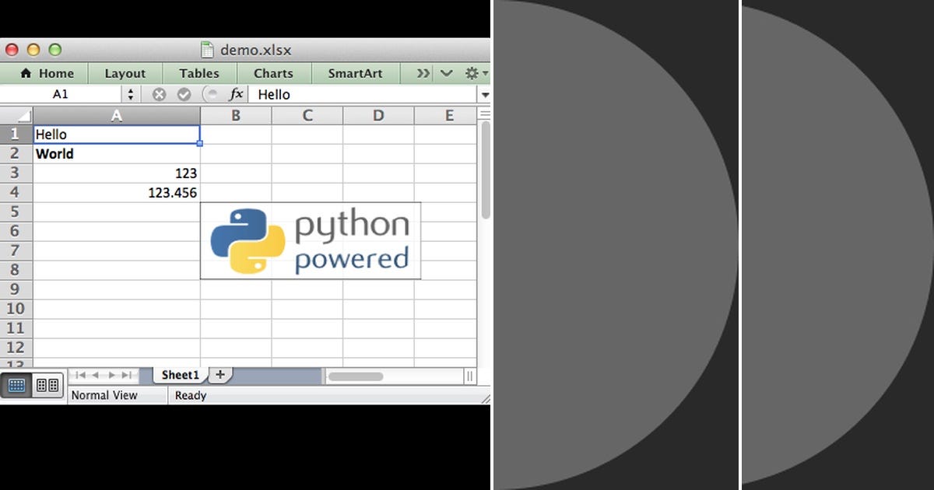Viewport: 934px width, 490px height.
Task: Collapse the ribbon with the down chevron
Action: (x=446, y=72)
